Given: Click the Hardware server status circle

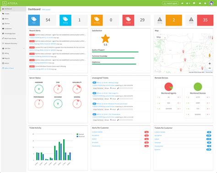Looking at the screenshot, I should click(x=39, y=89).
